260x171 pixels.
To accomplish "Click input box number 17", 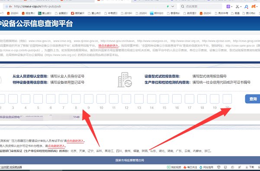I will 189,99.
